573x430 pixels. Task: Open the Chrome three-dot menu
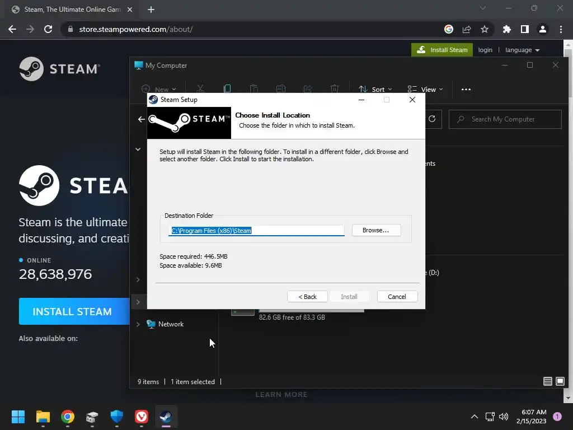click(x=561, y=29)
